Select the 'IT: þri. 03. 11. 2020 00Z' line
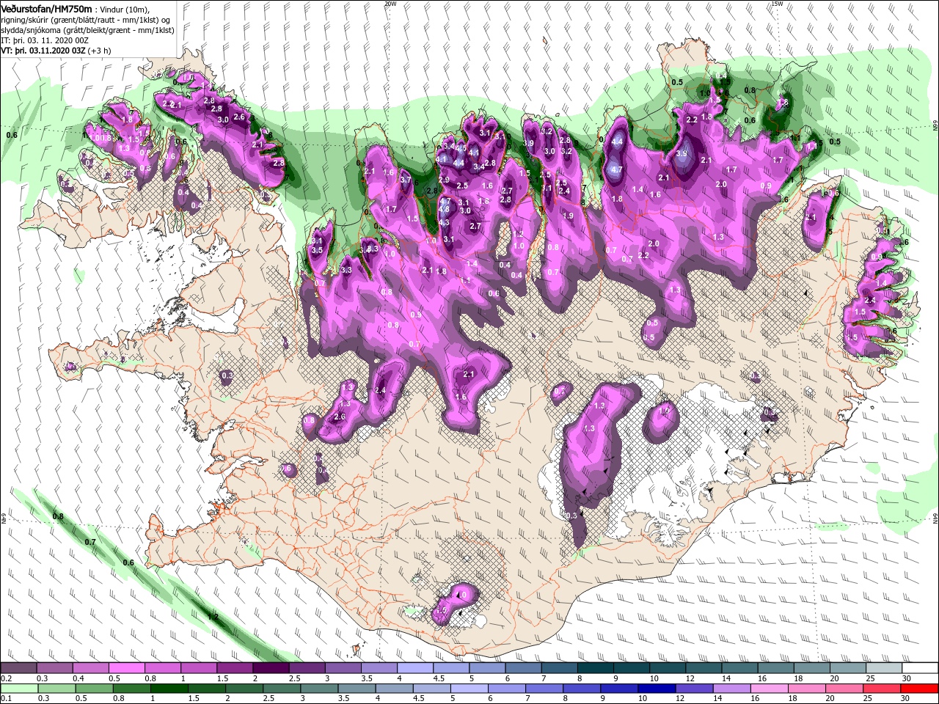939x704 pixels. point(43,40)
